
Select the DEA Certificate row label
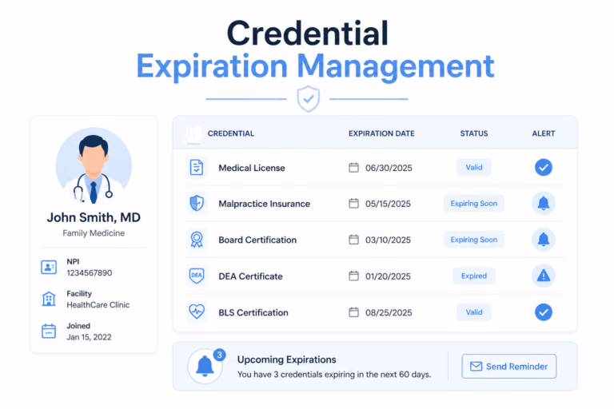(250, 276)
